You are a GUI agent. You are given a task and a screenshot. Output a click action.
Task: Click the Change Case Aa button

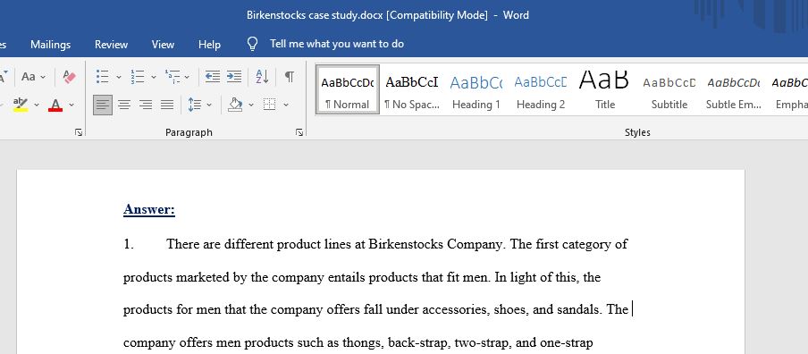click(x=29, y=77)
